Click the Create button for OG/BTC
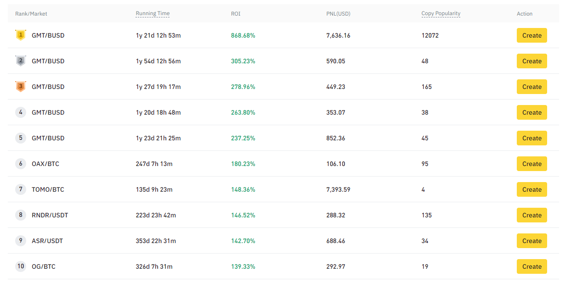571x288 pixels. tap(531, 266)
